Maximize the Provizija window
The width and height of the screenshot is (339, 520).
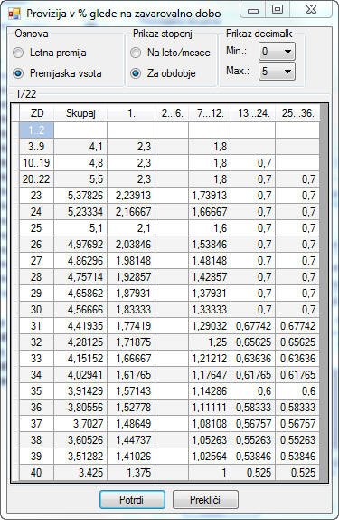point(278,9)
